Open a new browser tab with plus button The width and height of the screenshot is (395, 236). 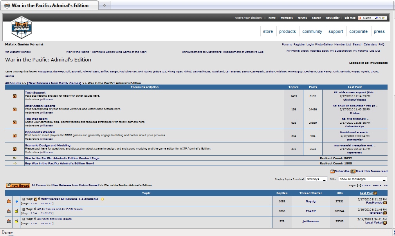coord(104,5)
